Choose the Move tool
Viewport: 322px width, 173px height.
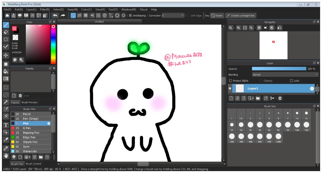[6, 55]
